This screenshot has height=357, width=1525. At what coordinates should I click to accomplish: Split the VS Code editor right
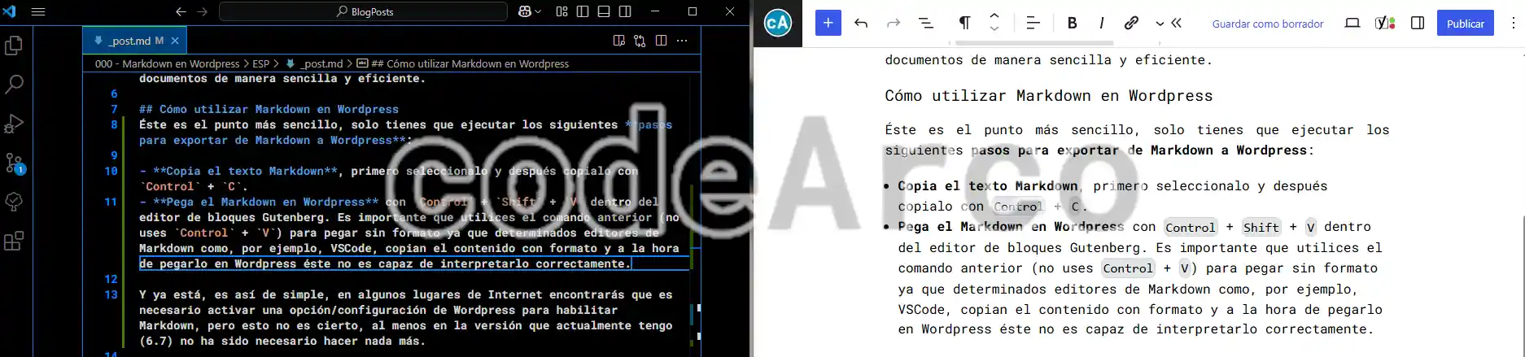pyautogui.click(x=661, y=41)
